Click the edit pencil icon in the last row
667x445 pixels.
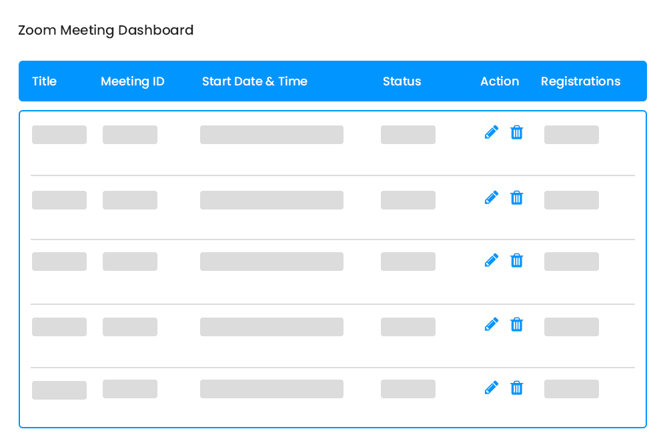pyautogui.click(x=492, y=388)
